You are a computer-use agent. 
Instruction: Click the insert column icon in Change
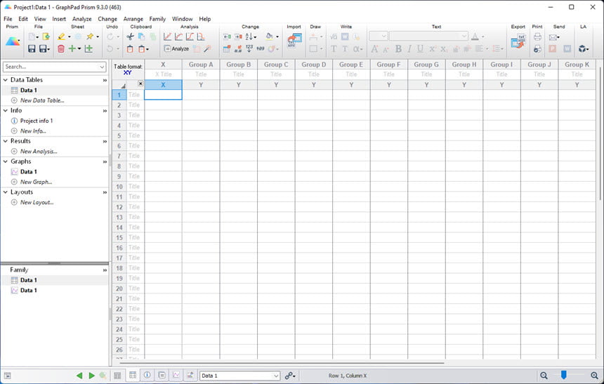pos(228,37)
